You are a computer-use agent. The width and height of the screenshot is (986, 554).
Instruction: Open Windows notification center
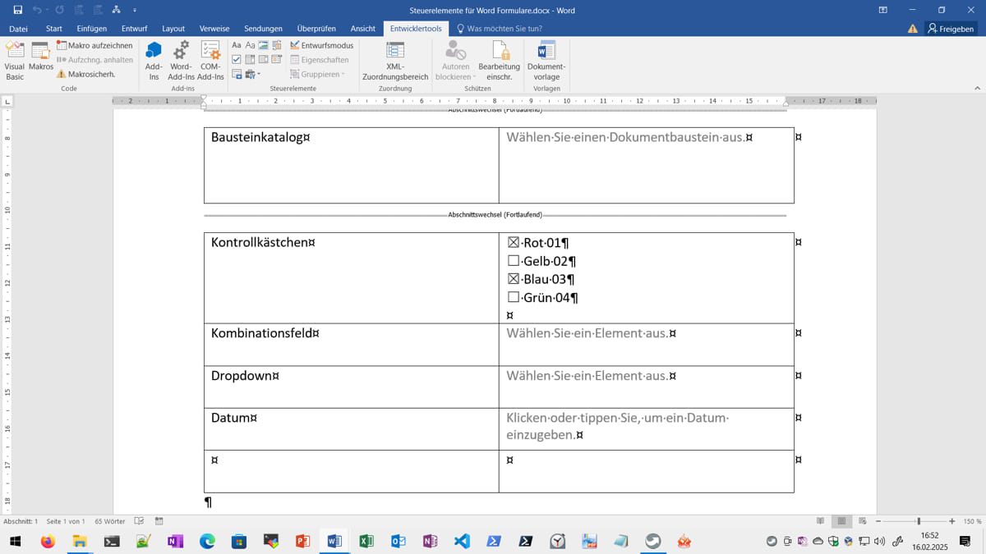click(965, 541)
